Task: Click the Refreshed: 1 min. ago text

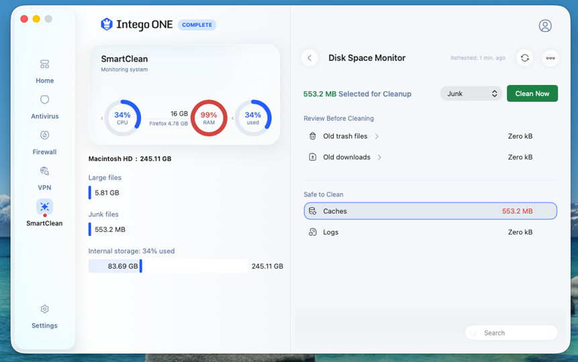Action: pos(478,58)
